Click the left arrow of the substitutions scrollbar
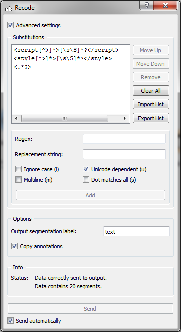 tap(16, 119)
